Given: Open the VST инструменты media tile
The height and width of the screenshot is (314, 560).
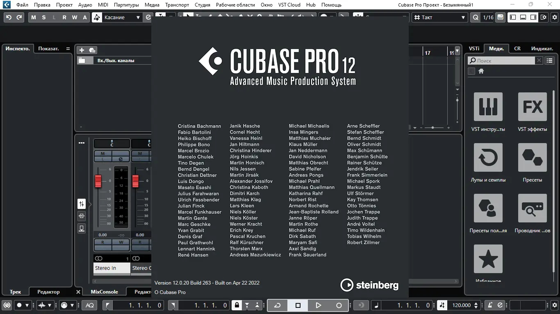Looking at the screenshot, I should (488, 107).
